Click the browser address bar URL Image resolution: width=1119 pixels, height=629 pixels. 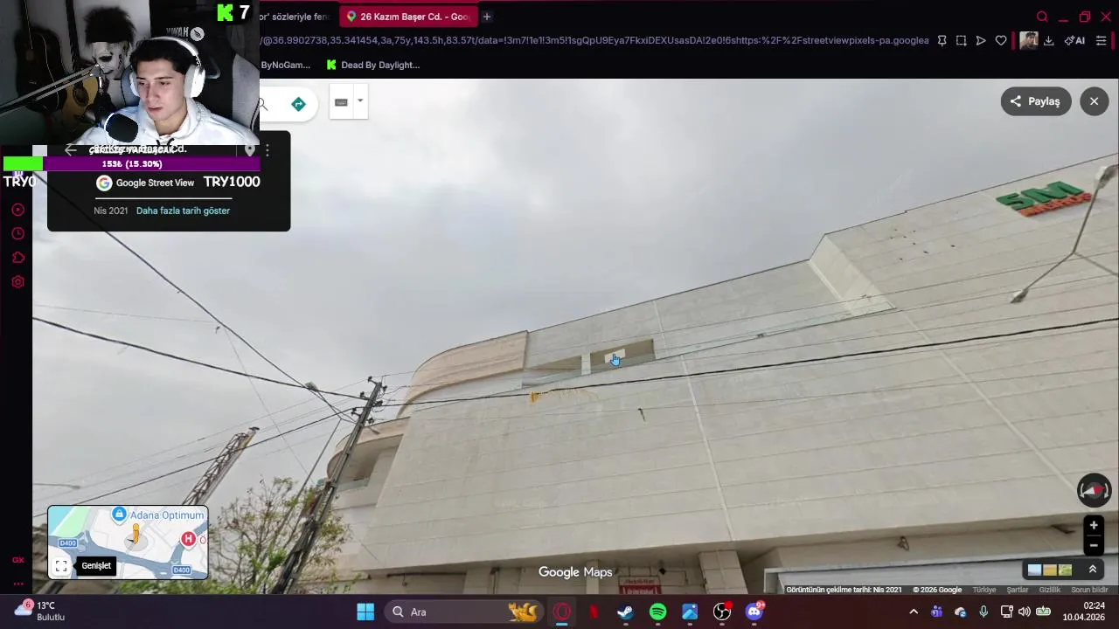coord(594,40)
